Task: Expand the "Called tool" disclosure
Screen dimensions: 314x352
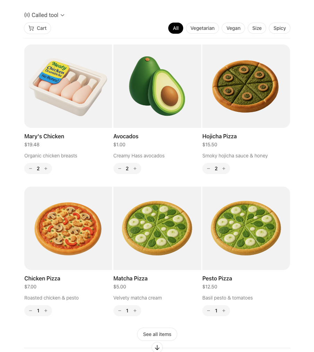Action: 44,15
